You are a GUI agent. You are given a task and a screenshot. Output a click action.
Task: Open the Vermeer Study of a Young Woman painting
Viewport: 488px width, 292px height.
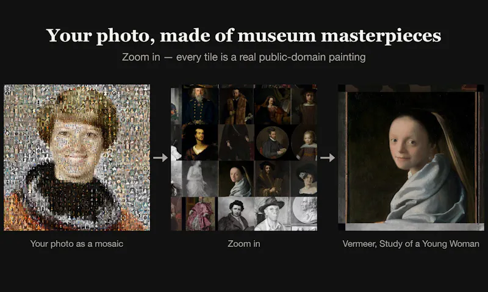pos(411,157)
